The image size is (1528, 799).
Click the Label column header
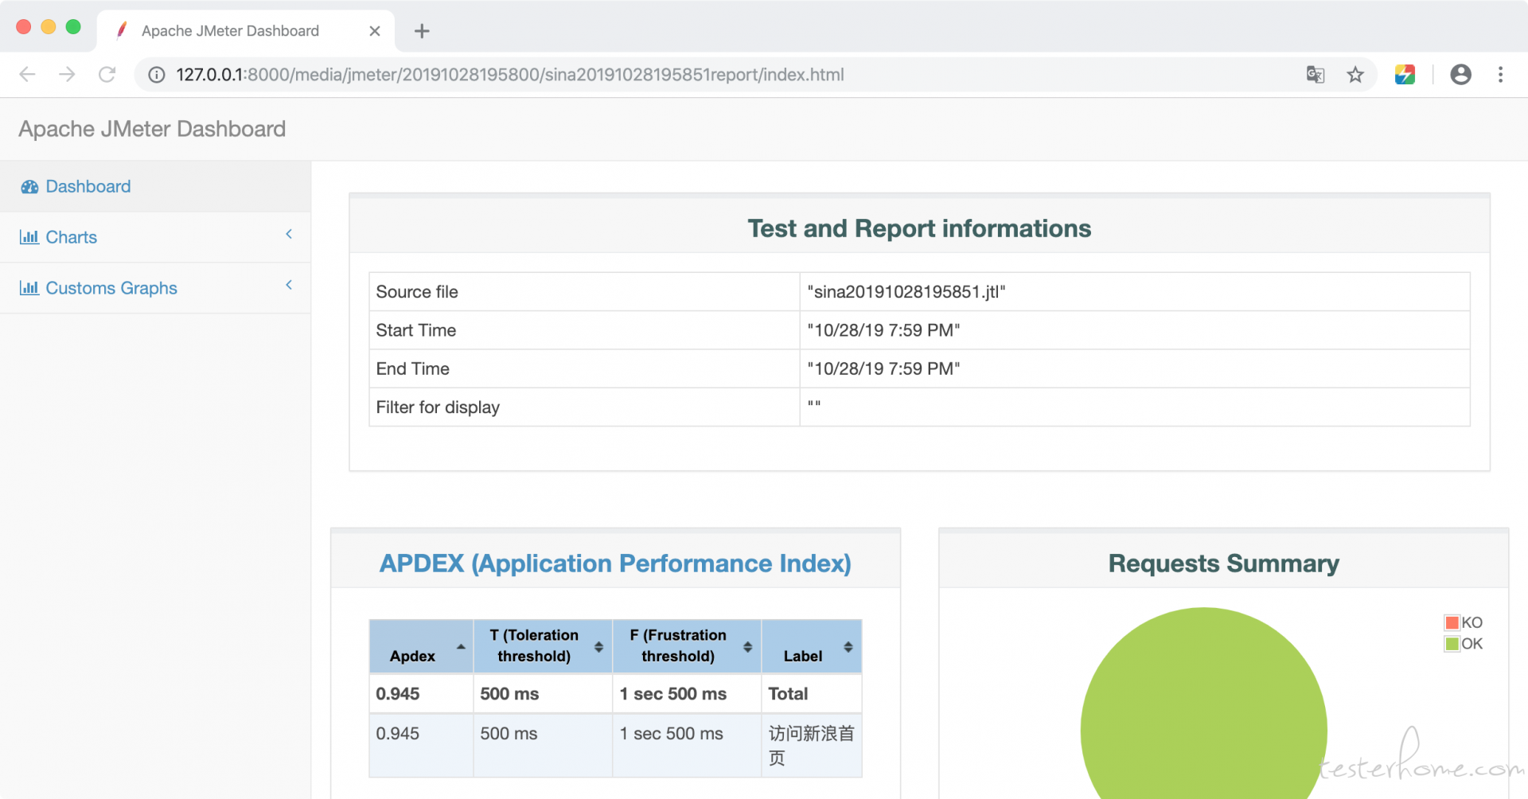click(x=812, y=646)
